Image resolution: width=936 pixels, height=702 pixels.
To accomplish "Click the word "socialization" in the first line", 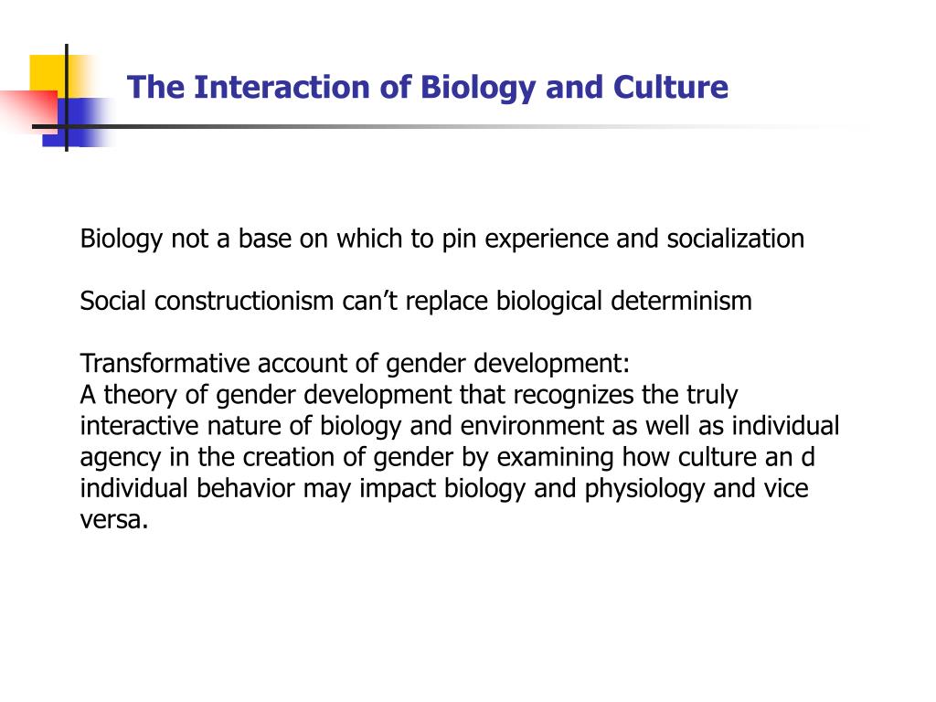I will pyautogui.click(x=736, y=239).
